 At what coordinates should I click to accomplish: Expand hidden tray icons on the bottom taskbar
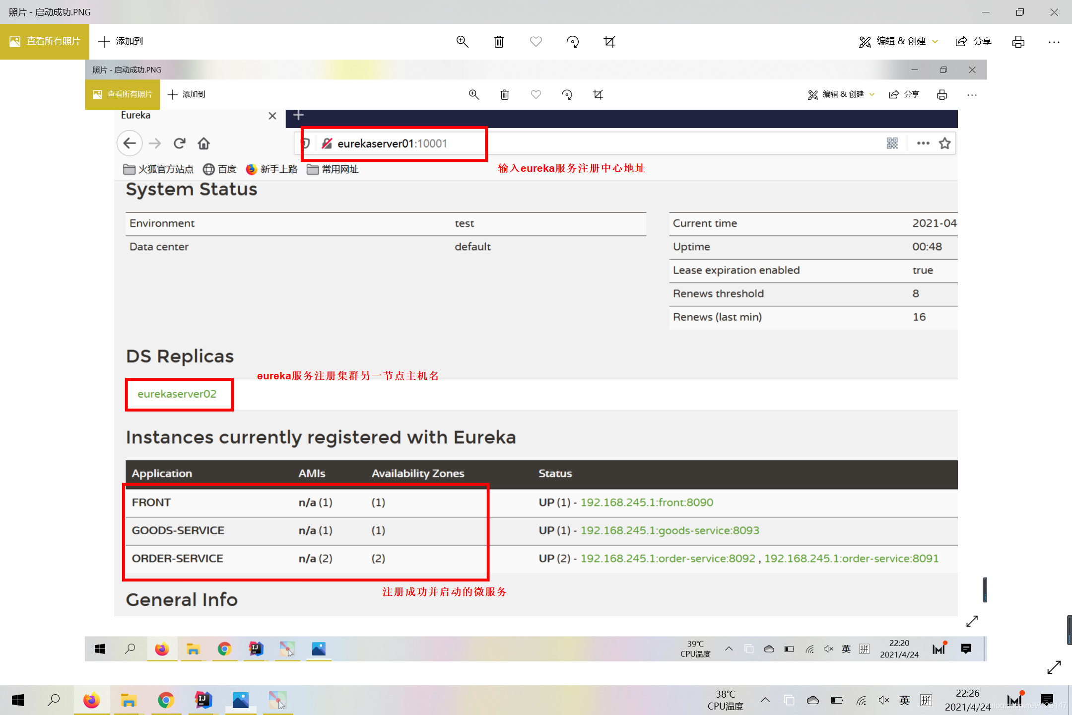(x=765, y=700)
